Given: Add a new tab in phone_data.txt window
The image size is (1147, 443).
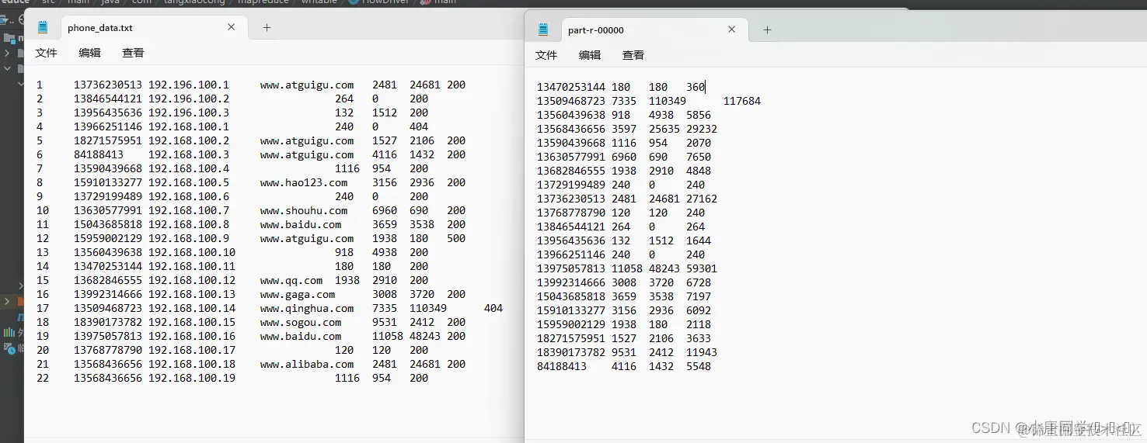Looking at the screenshot, I should click(x=267, y=27).
